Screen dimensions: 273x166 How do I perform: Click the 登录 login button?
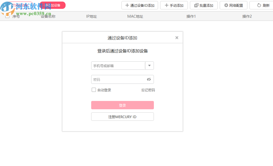(x=122, y=105)
